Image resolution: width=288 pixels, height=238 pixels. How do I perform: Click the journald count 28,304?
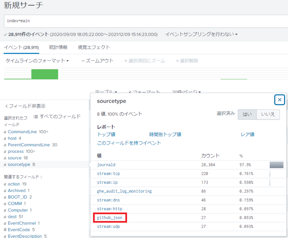coord(208,165)
